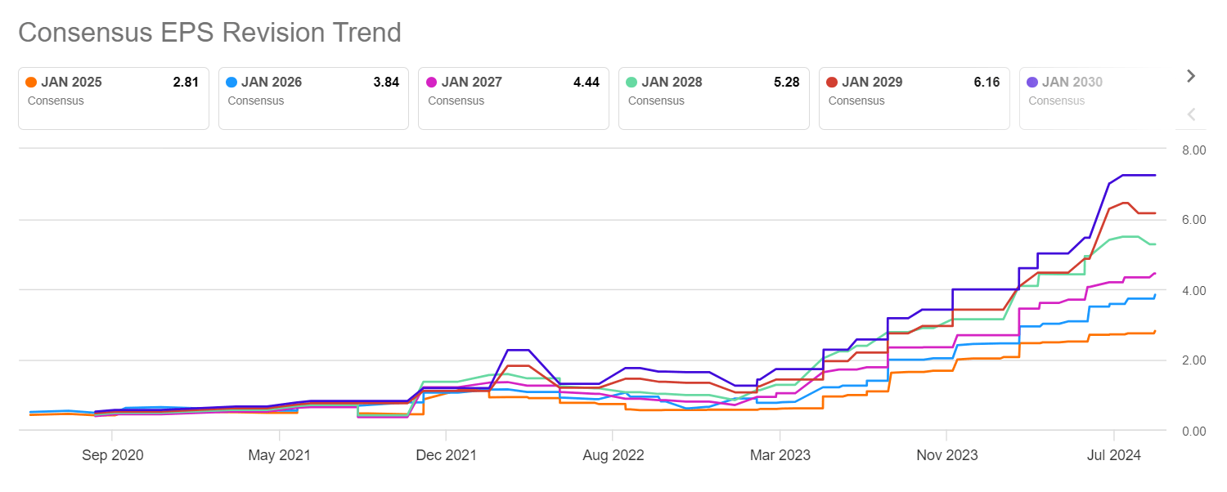
Task: Click the 6.16 value in JAN 2029 card
Action: coord(987,83)
